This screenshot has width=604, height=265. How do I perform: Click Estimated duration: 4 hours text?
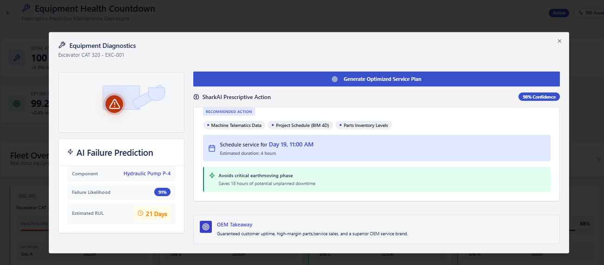click(248, 153)
